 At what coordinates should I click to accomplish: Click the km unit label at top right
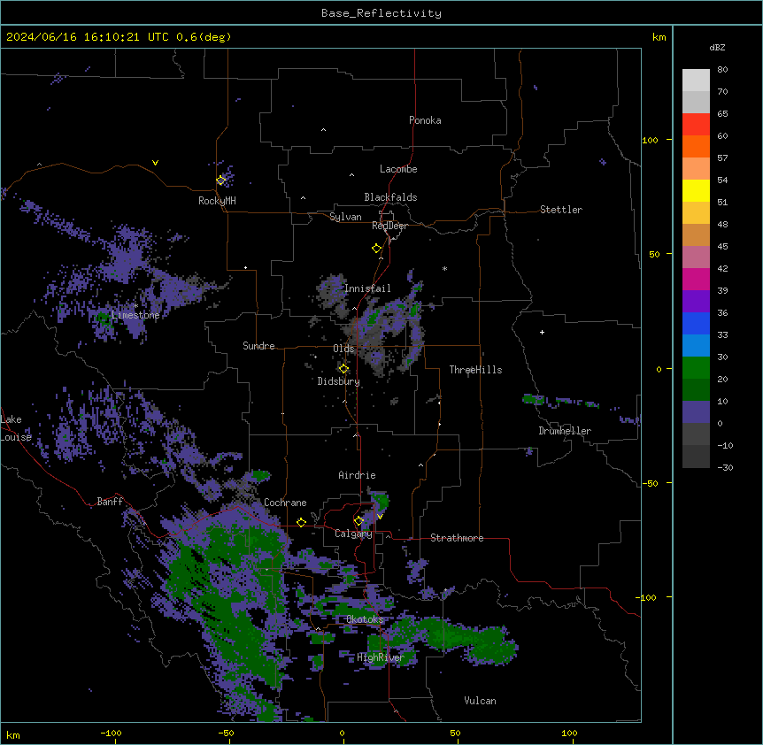(x=659, y=37)
